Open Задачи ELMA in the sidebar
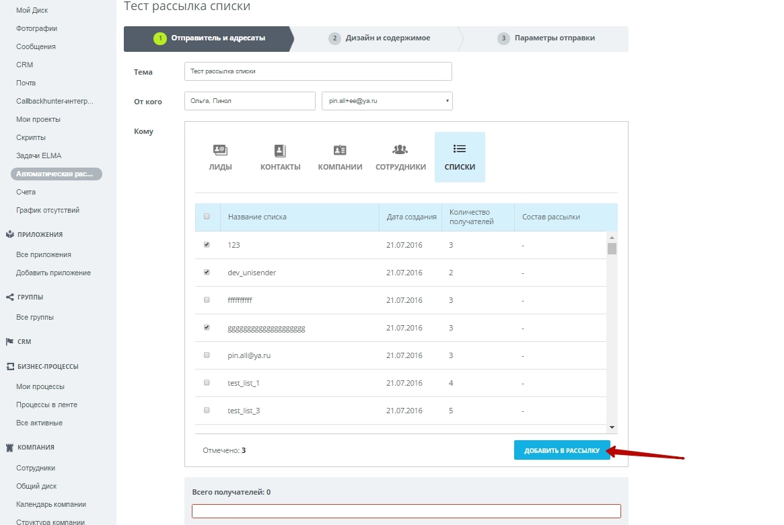784x525 pixels. tap(38, 155)
